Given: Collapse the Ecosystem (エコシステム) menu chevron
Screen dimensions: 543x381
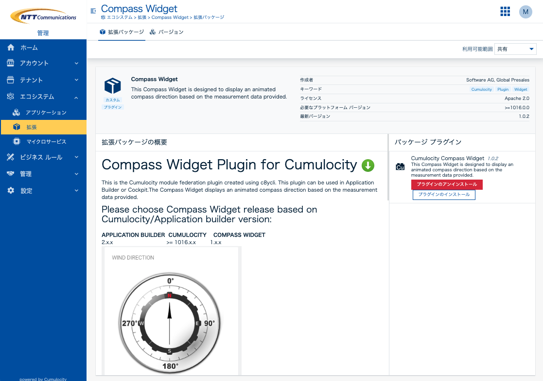Looking at the screenshot, I should (76, 98).
